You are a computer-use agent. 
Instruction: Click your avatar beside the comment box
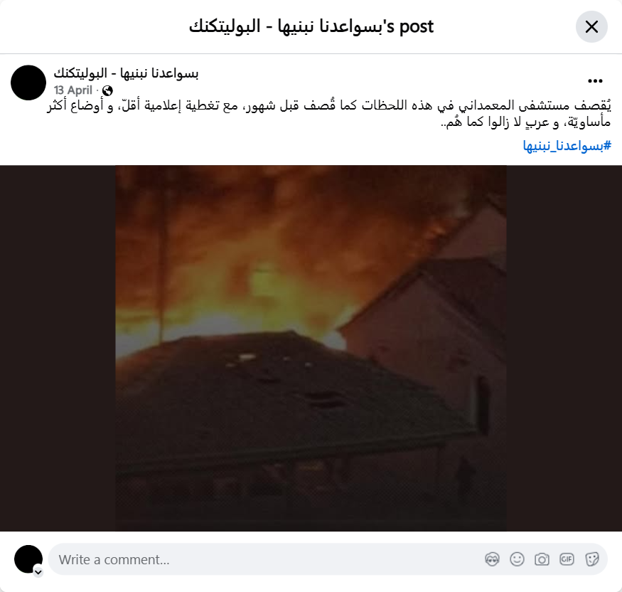[28, 559]
